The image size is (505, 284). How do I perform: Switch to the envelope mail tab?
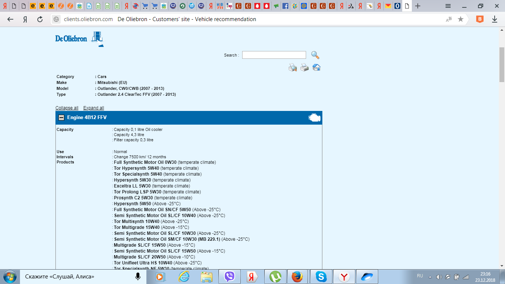click(388, 6)
